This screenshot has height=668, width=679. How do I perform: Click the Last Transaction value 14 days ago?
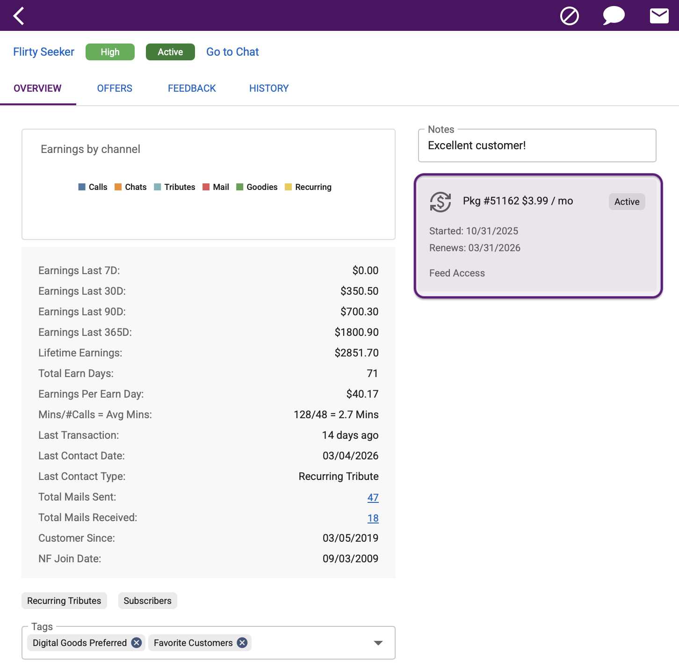(350, 435)
